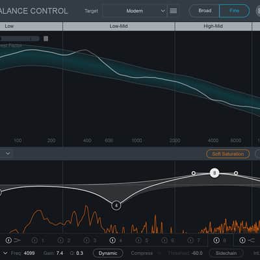Viewport: 260px width, 260px height.
Task: Click the Gain value 7.4
Action: pos(60,253)
